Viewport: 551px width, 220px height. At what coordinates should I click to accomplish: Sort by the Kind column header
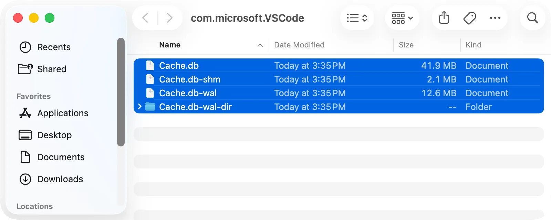pyautogui.click(x=474, y=45)
